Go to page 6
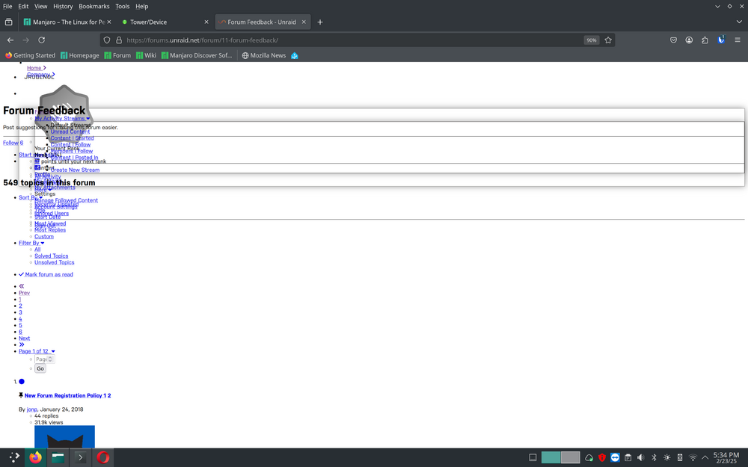Viewport: 748px width, 467px height. (x=20, y=332)
